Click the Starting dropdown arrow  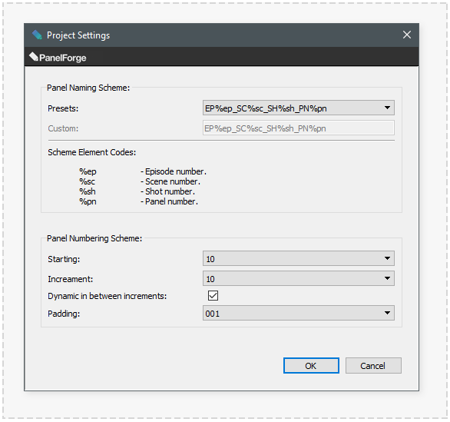[387, 258]
